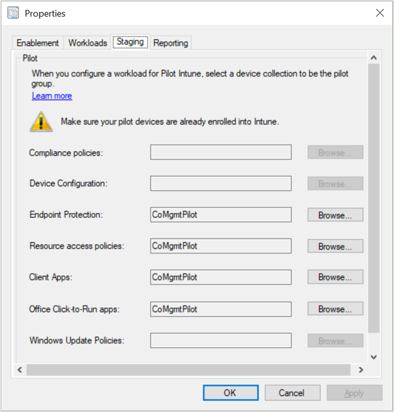
Task: Browse for Office Click-to-Run apps collection
Action: point(335,309)
